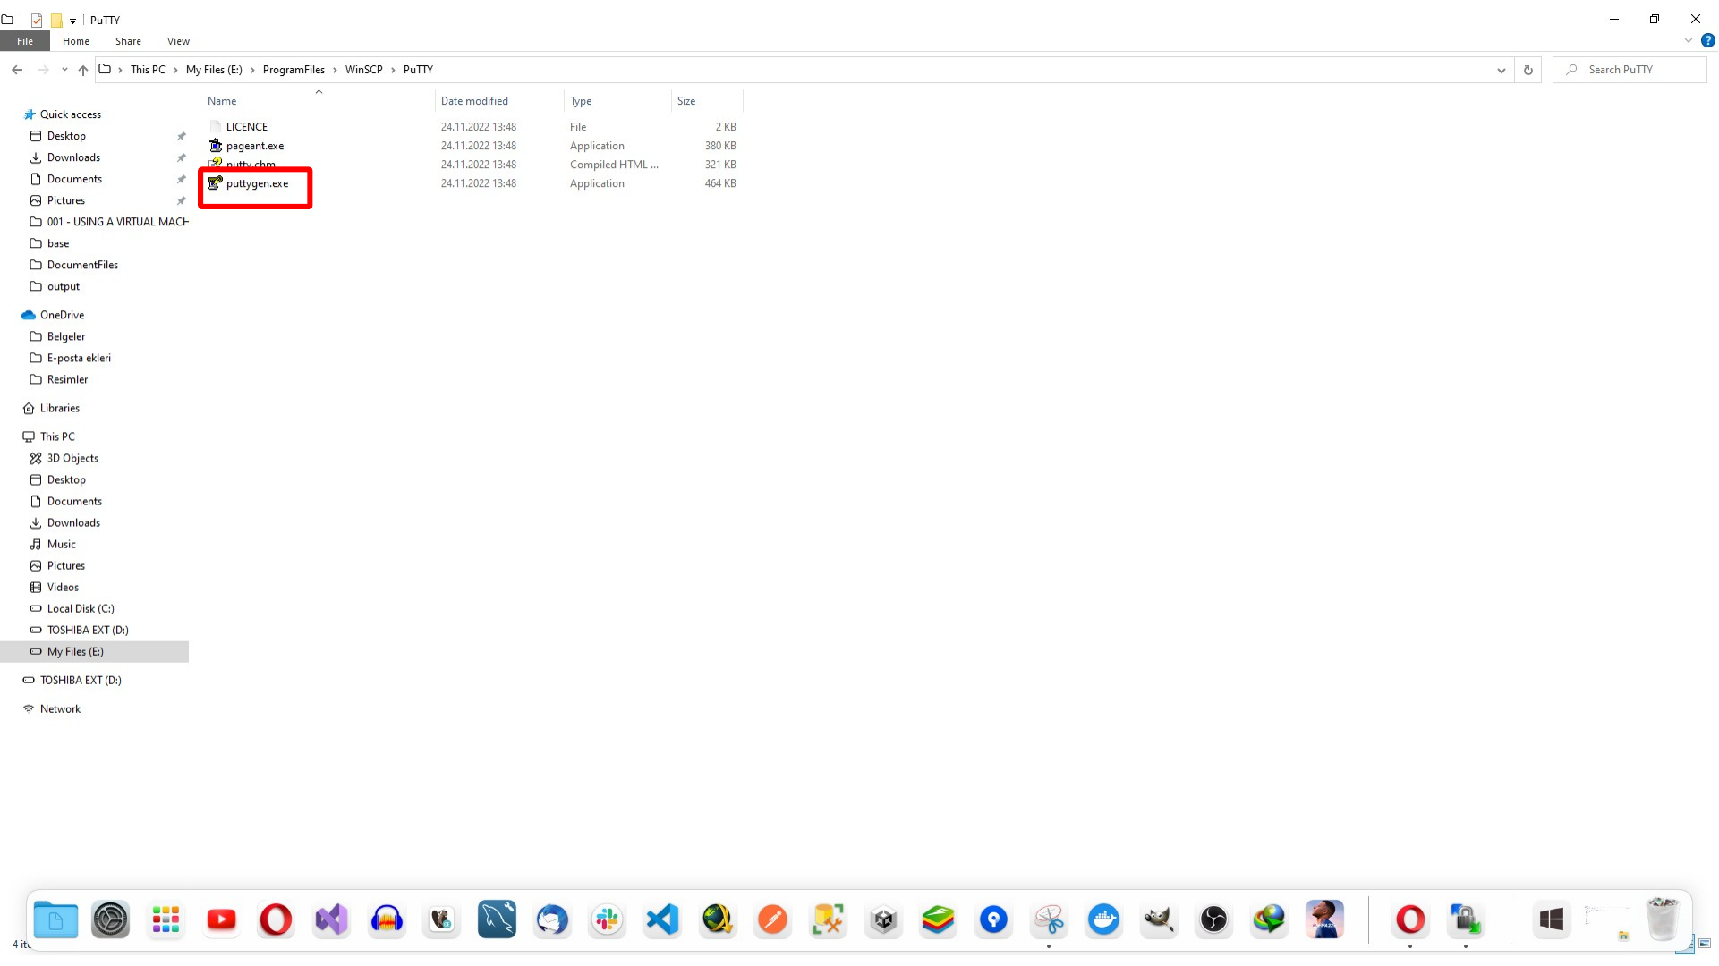Click Properties icon in quick access toolbar
This screenshot has height=966, width=1719.
pos(37,20)
